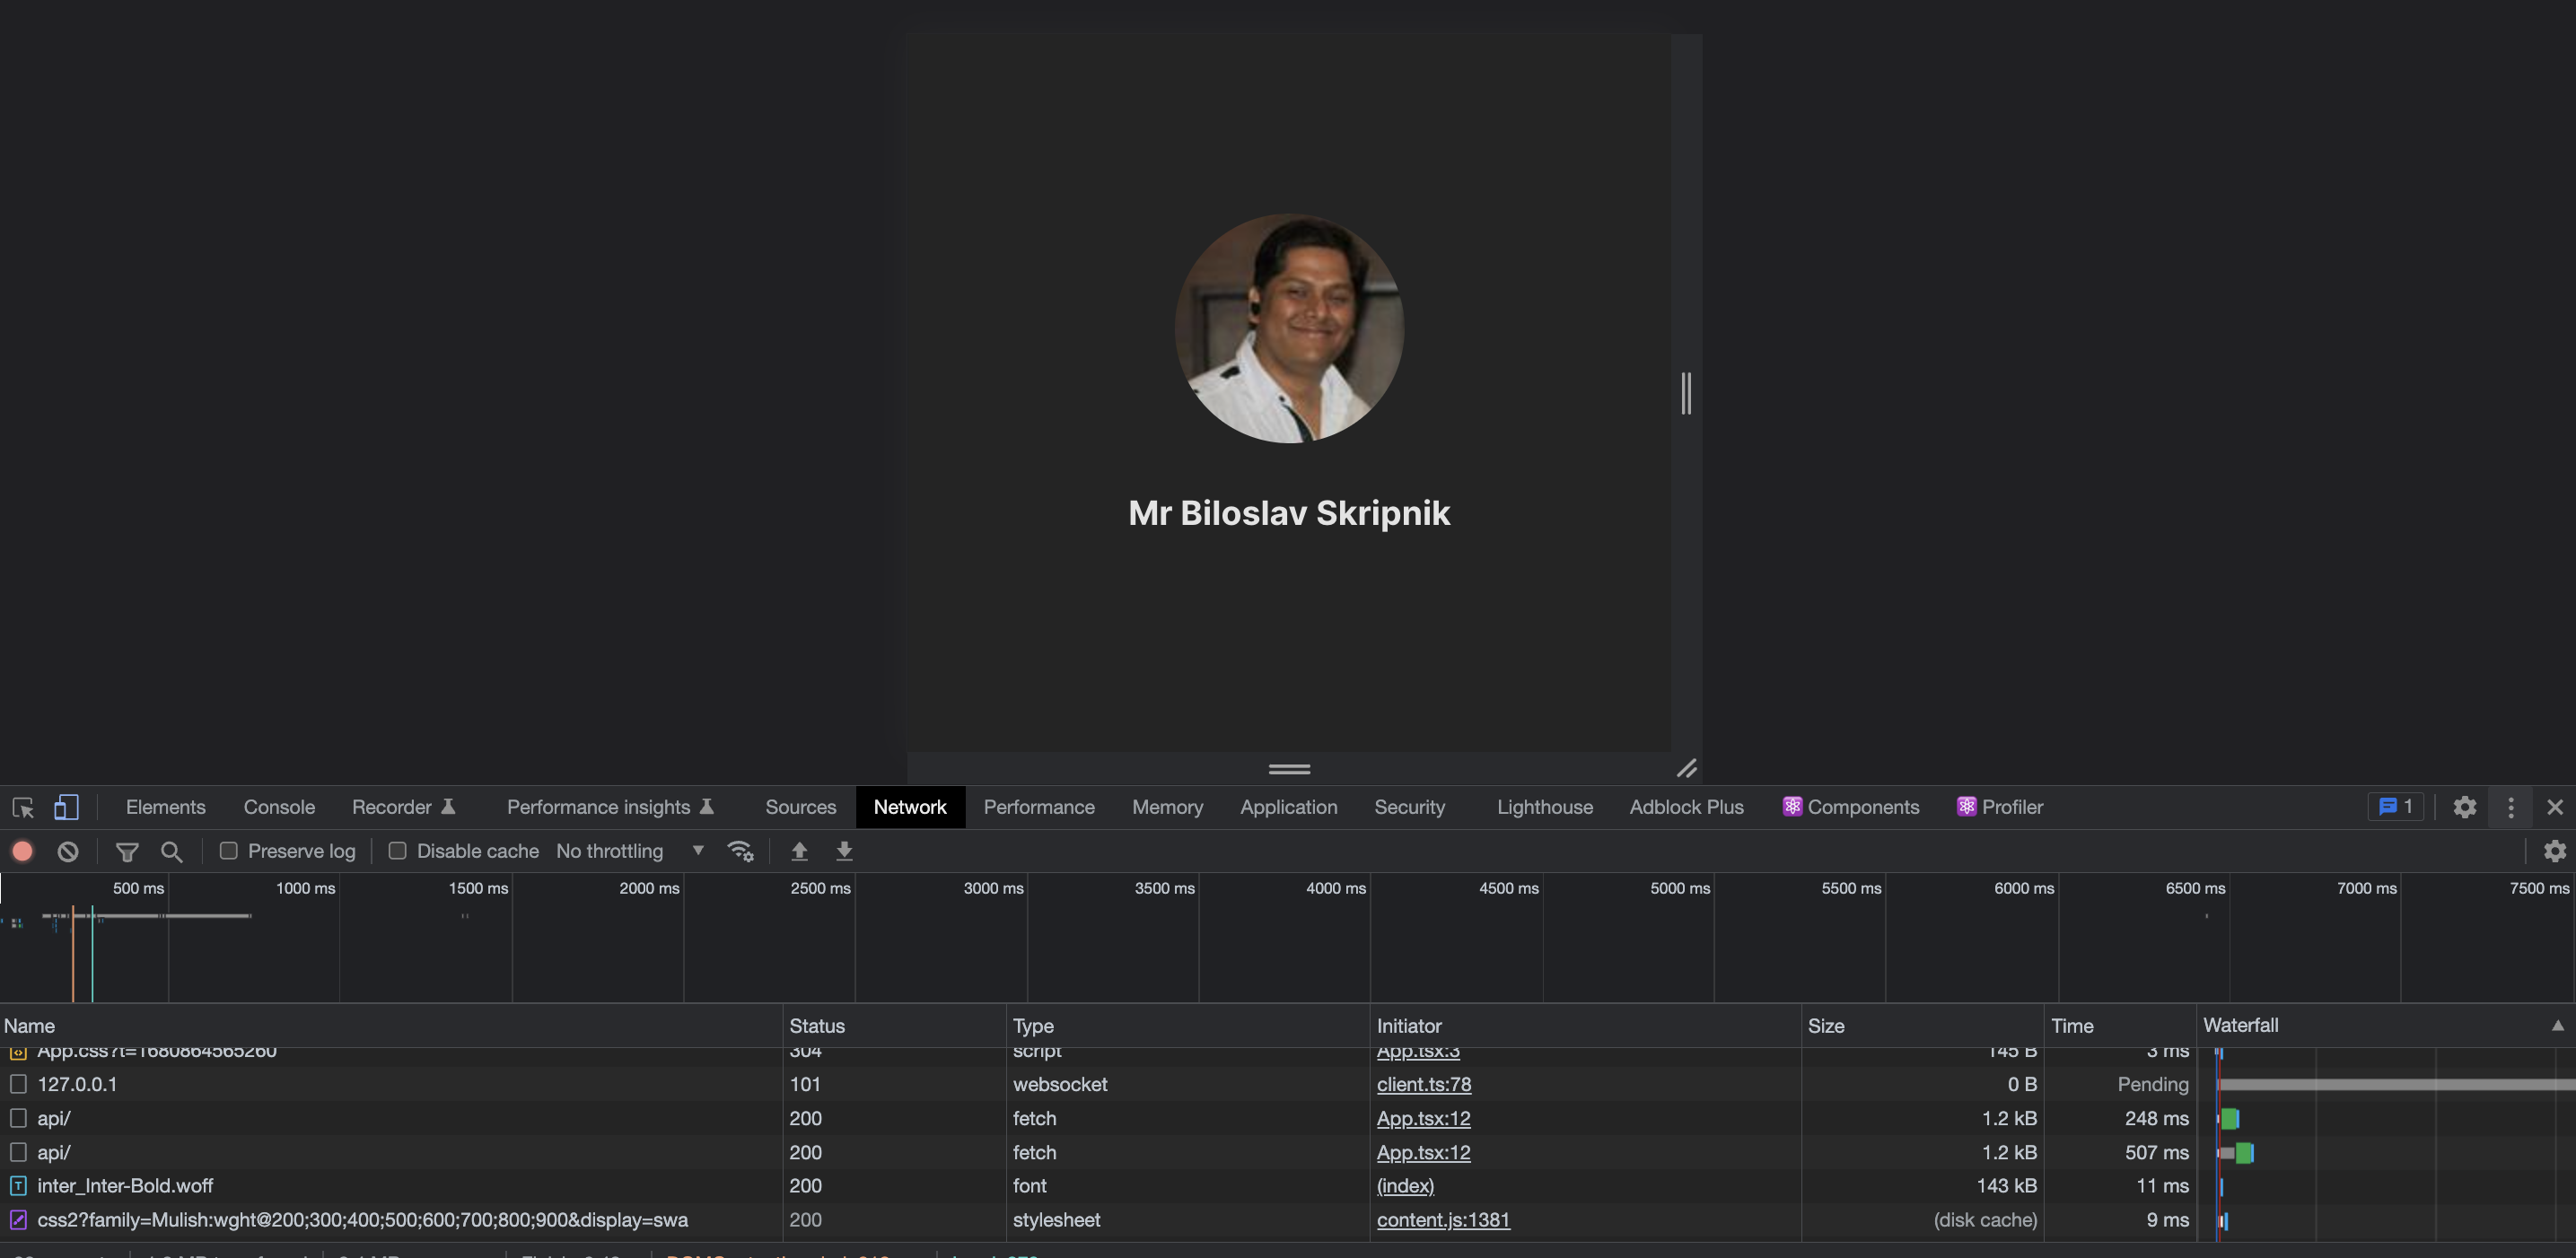Click the Mr Biloslav Skripnik heading
The image size is (2576, 1258).
coord(1289,513)
